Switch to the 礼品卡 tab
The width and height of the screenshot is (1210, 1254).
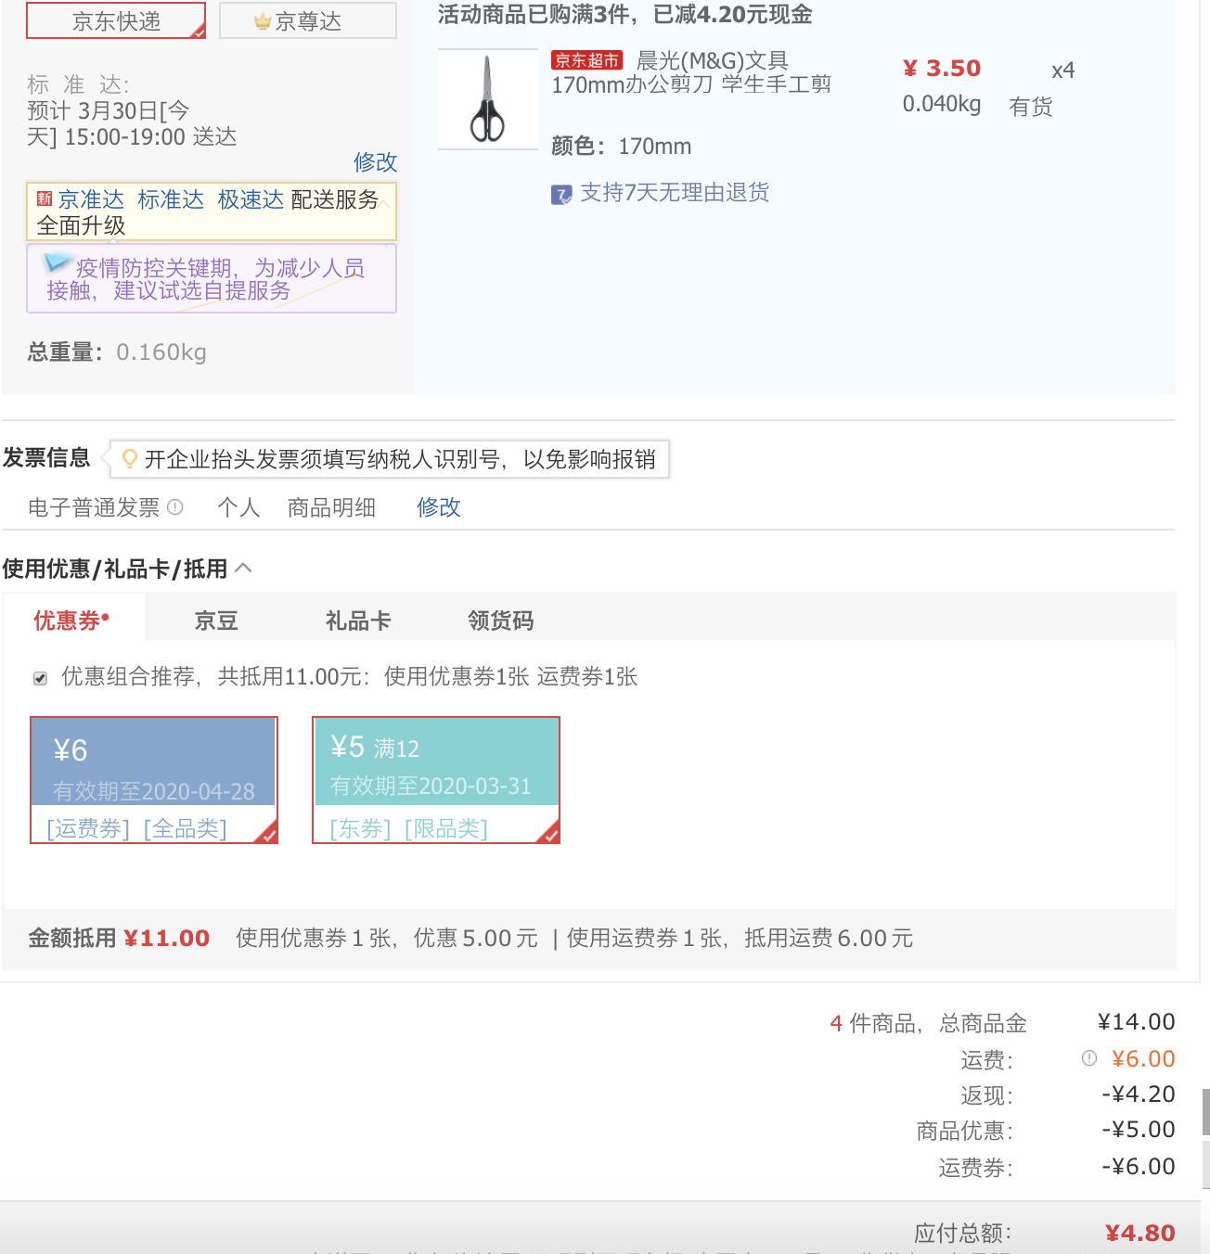358,621
